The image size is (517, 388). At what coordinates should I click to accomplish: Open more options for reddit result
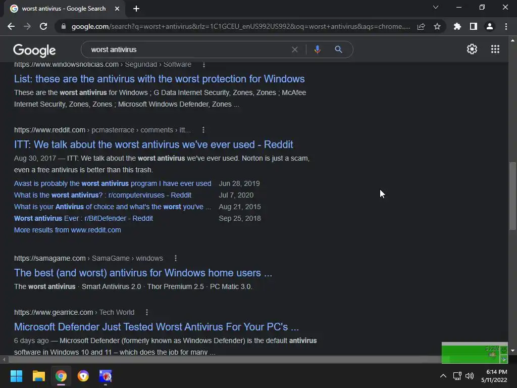pyautogui.click(x=203, y=130)
